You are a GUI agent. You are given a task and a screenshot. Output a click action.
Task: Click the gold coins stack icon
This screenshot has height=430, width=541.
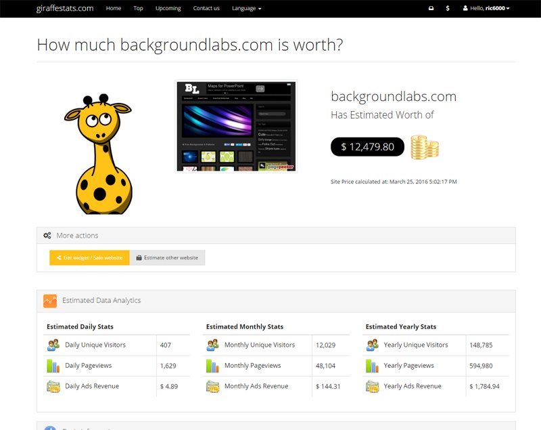(425, 148)
